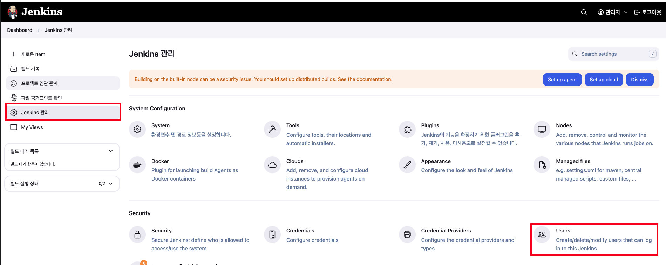Viewport: 666px width, 265px height.
Task: Click the plus icon for 새로운 Item
Action: point(14,54)
